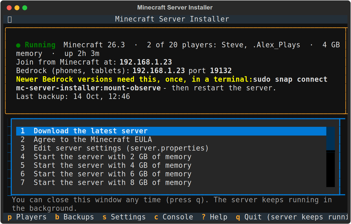351x224 pixels.
Task: Start the server with 4 GB of memory
Action: [171, 165]
